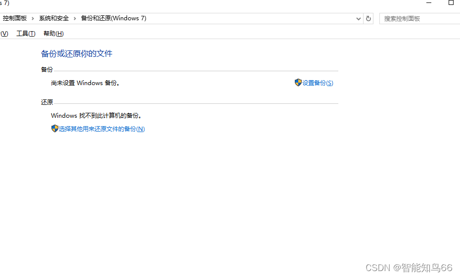The image size is (460, 277).
Task: Click the 还原 section label
Action: (x=47, y=102)
